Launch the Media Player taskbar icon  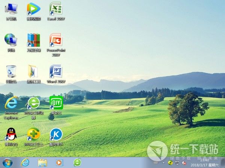(x=60, y=162)
